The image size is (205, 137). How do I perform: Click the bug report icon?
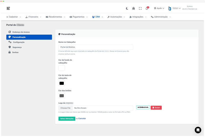point(134,8)
